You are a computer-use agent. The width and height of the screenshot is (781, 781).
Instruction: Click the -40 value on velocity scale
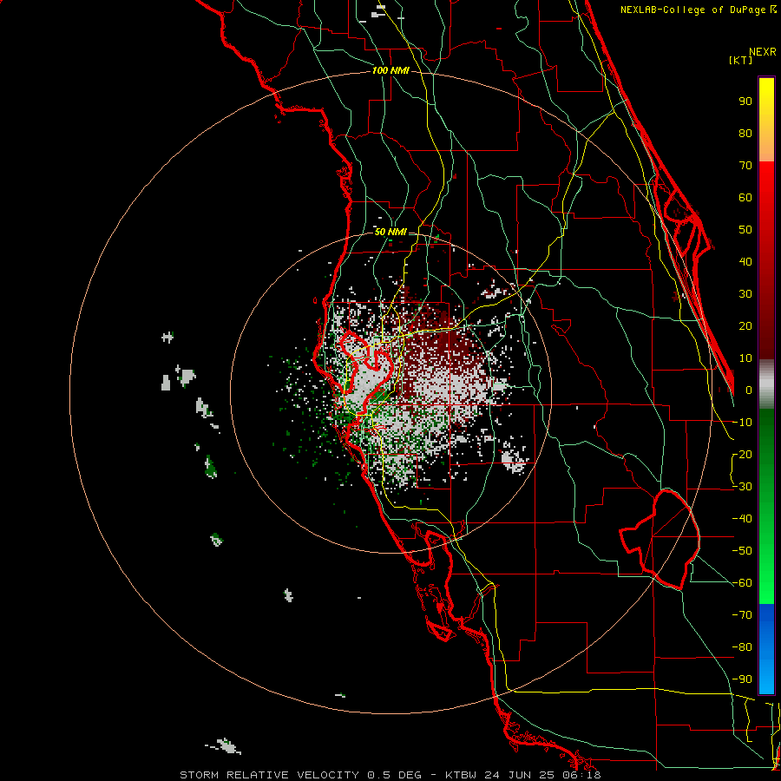click(x=742, y=519)
